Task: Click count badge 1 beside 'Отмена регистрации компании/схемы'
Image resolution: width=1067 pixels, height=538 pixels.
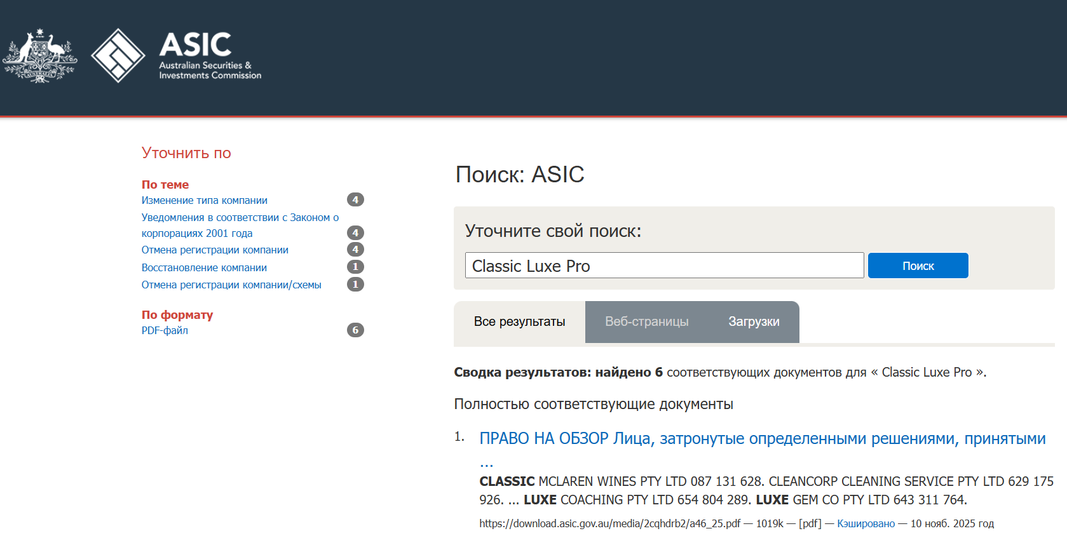Action: [x=355, y=284]
